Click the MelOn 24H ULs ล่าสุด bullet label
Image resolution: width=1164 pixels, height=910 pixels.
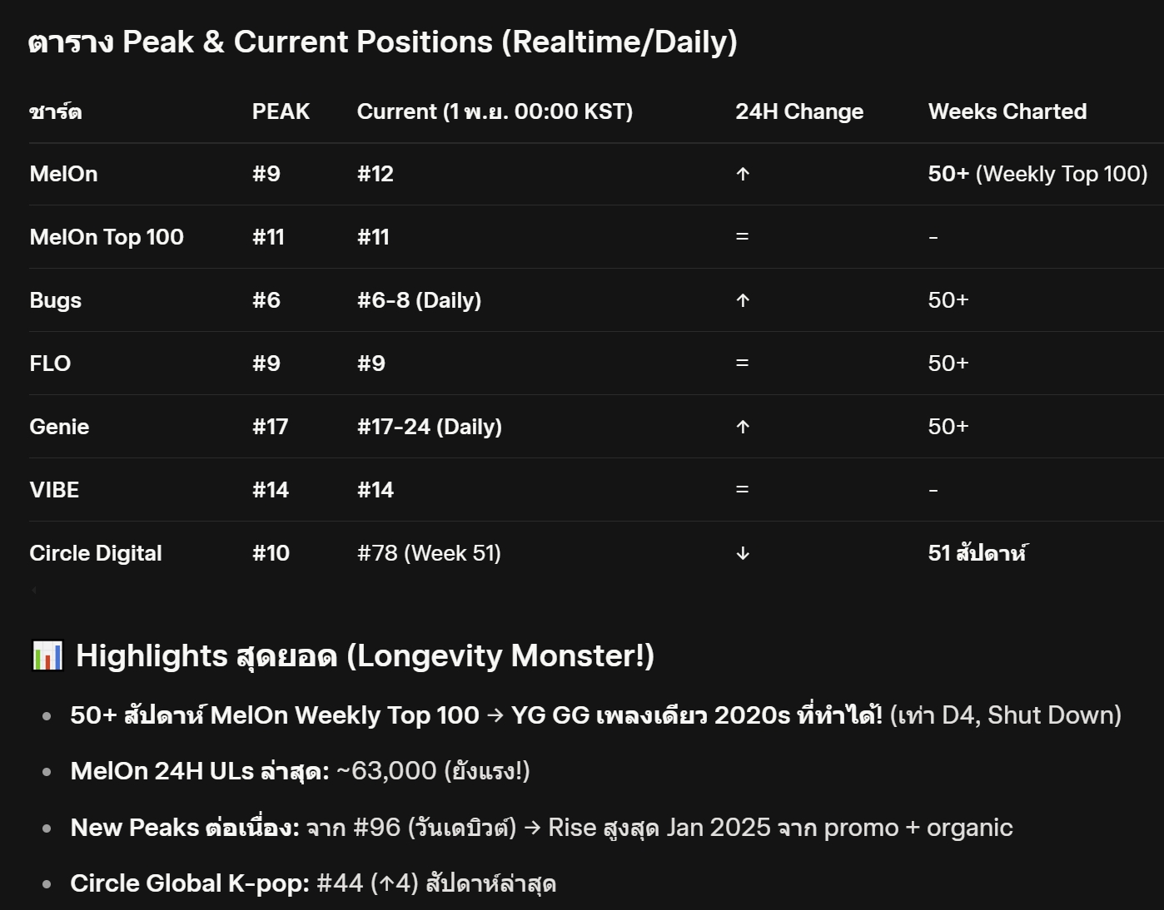[200, 771]
